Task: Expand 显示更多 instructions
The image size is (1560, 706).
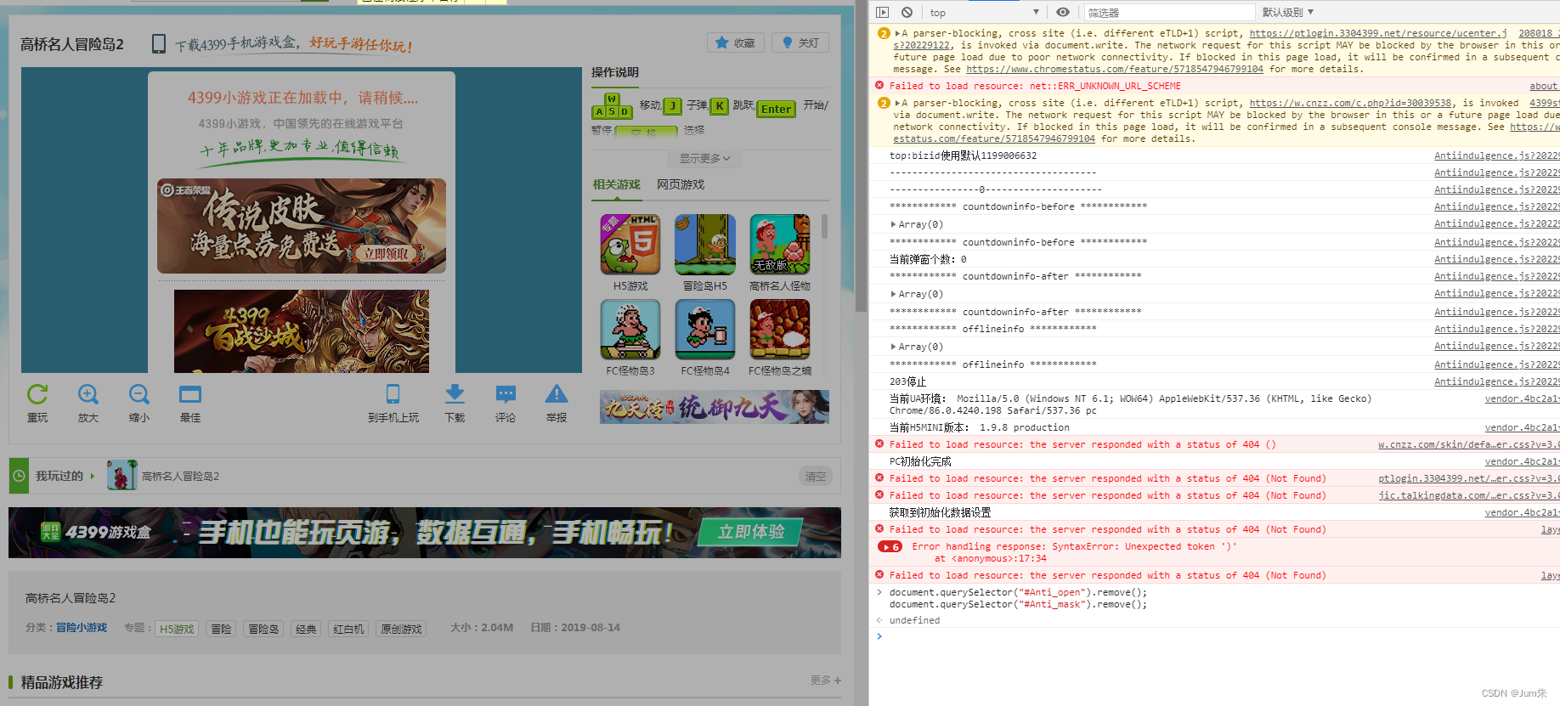Action: click(704, 159)
